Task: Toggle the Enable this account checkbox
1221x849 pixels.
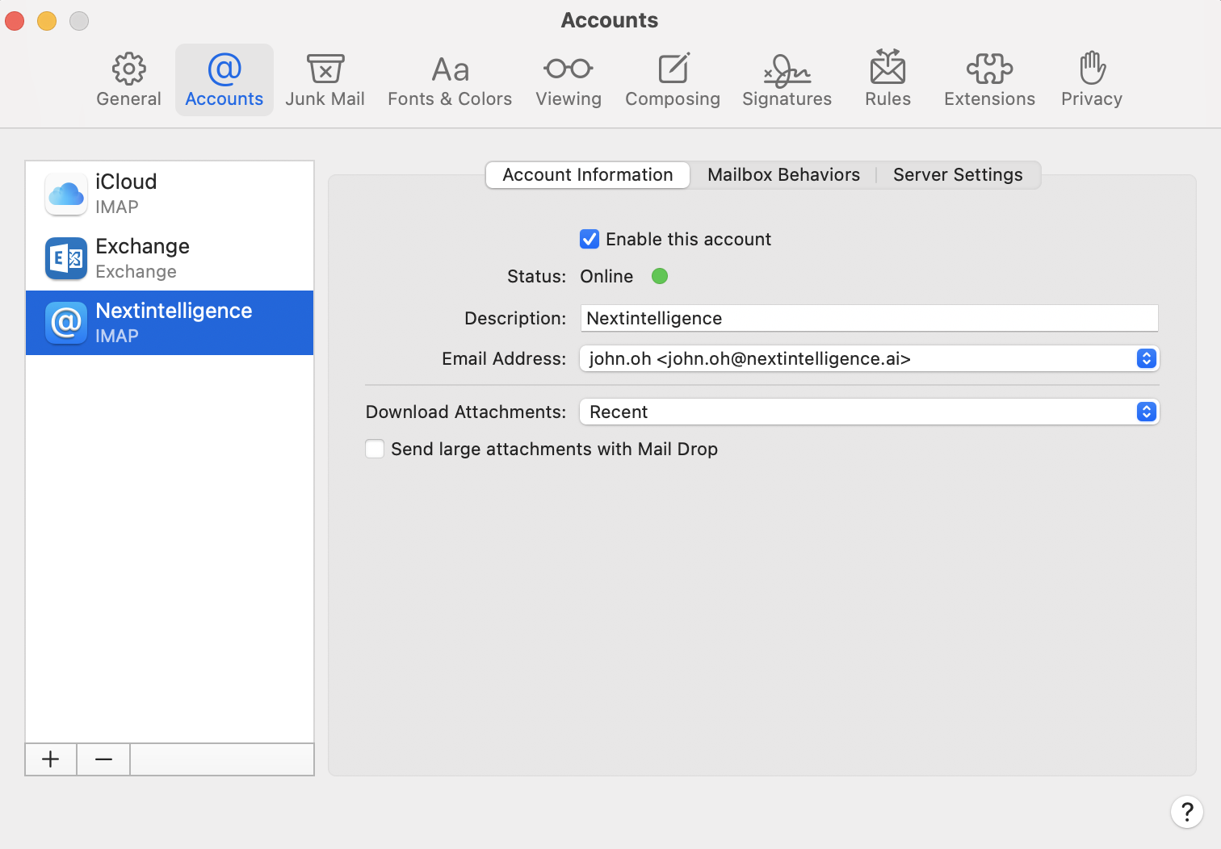Action: [590, 239]
